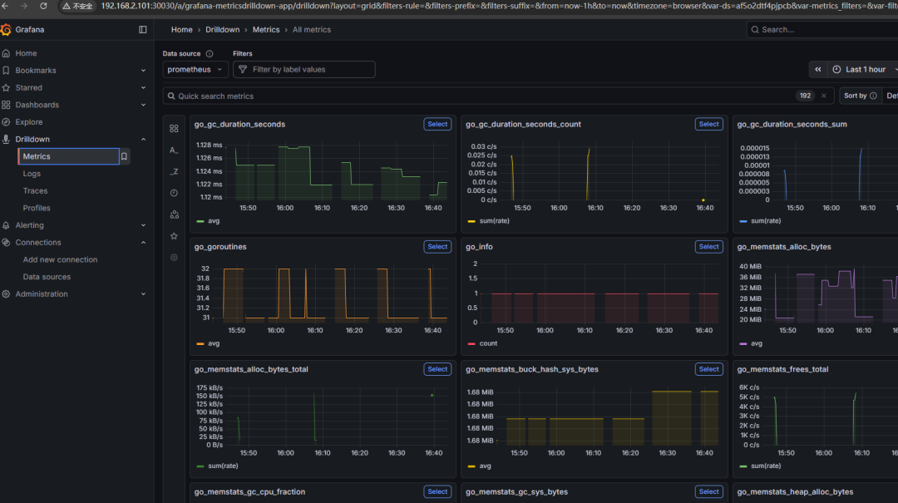Open Logs under Drilldown

32,174
